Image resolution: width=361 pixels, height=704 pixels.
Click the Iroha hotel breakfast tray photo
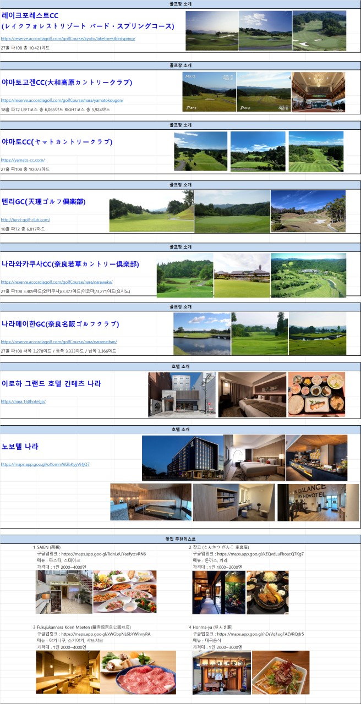316,394
